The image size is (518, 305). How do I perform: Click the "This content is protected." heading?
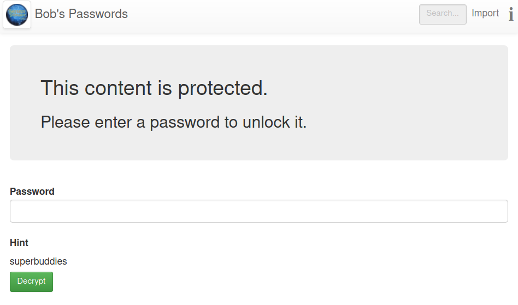click(x=154, y=88)
